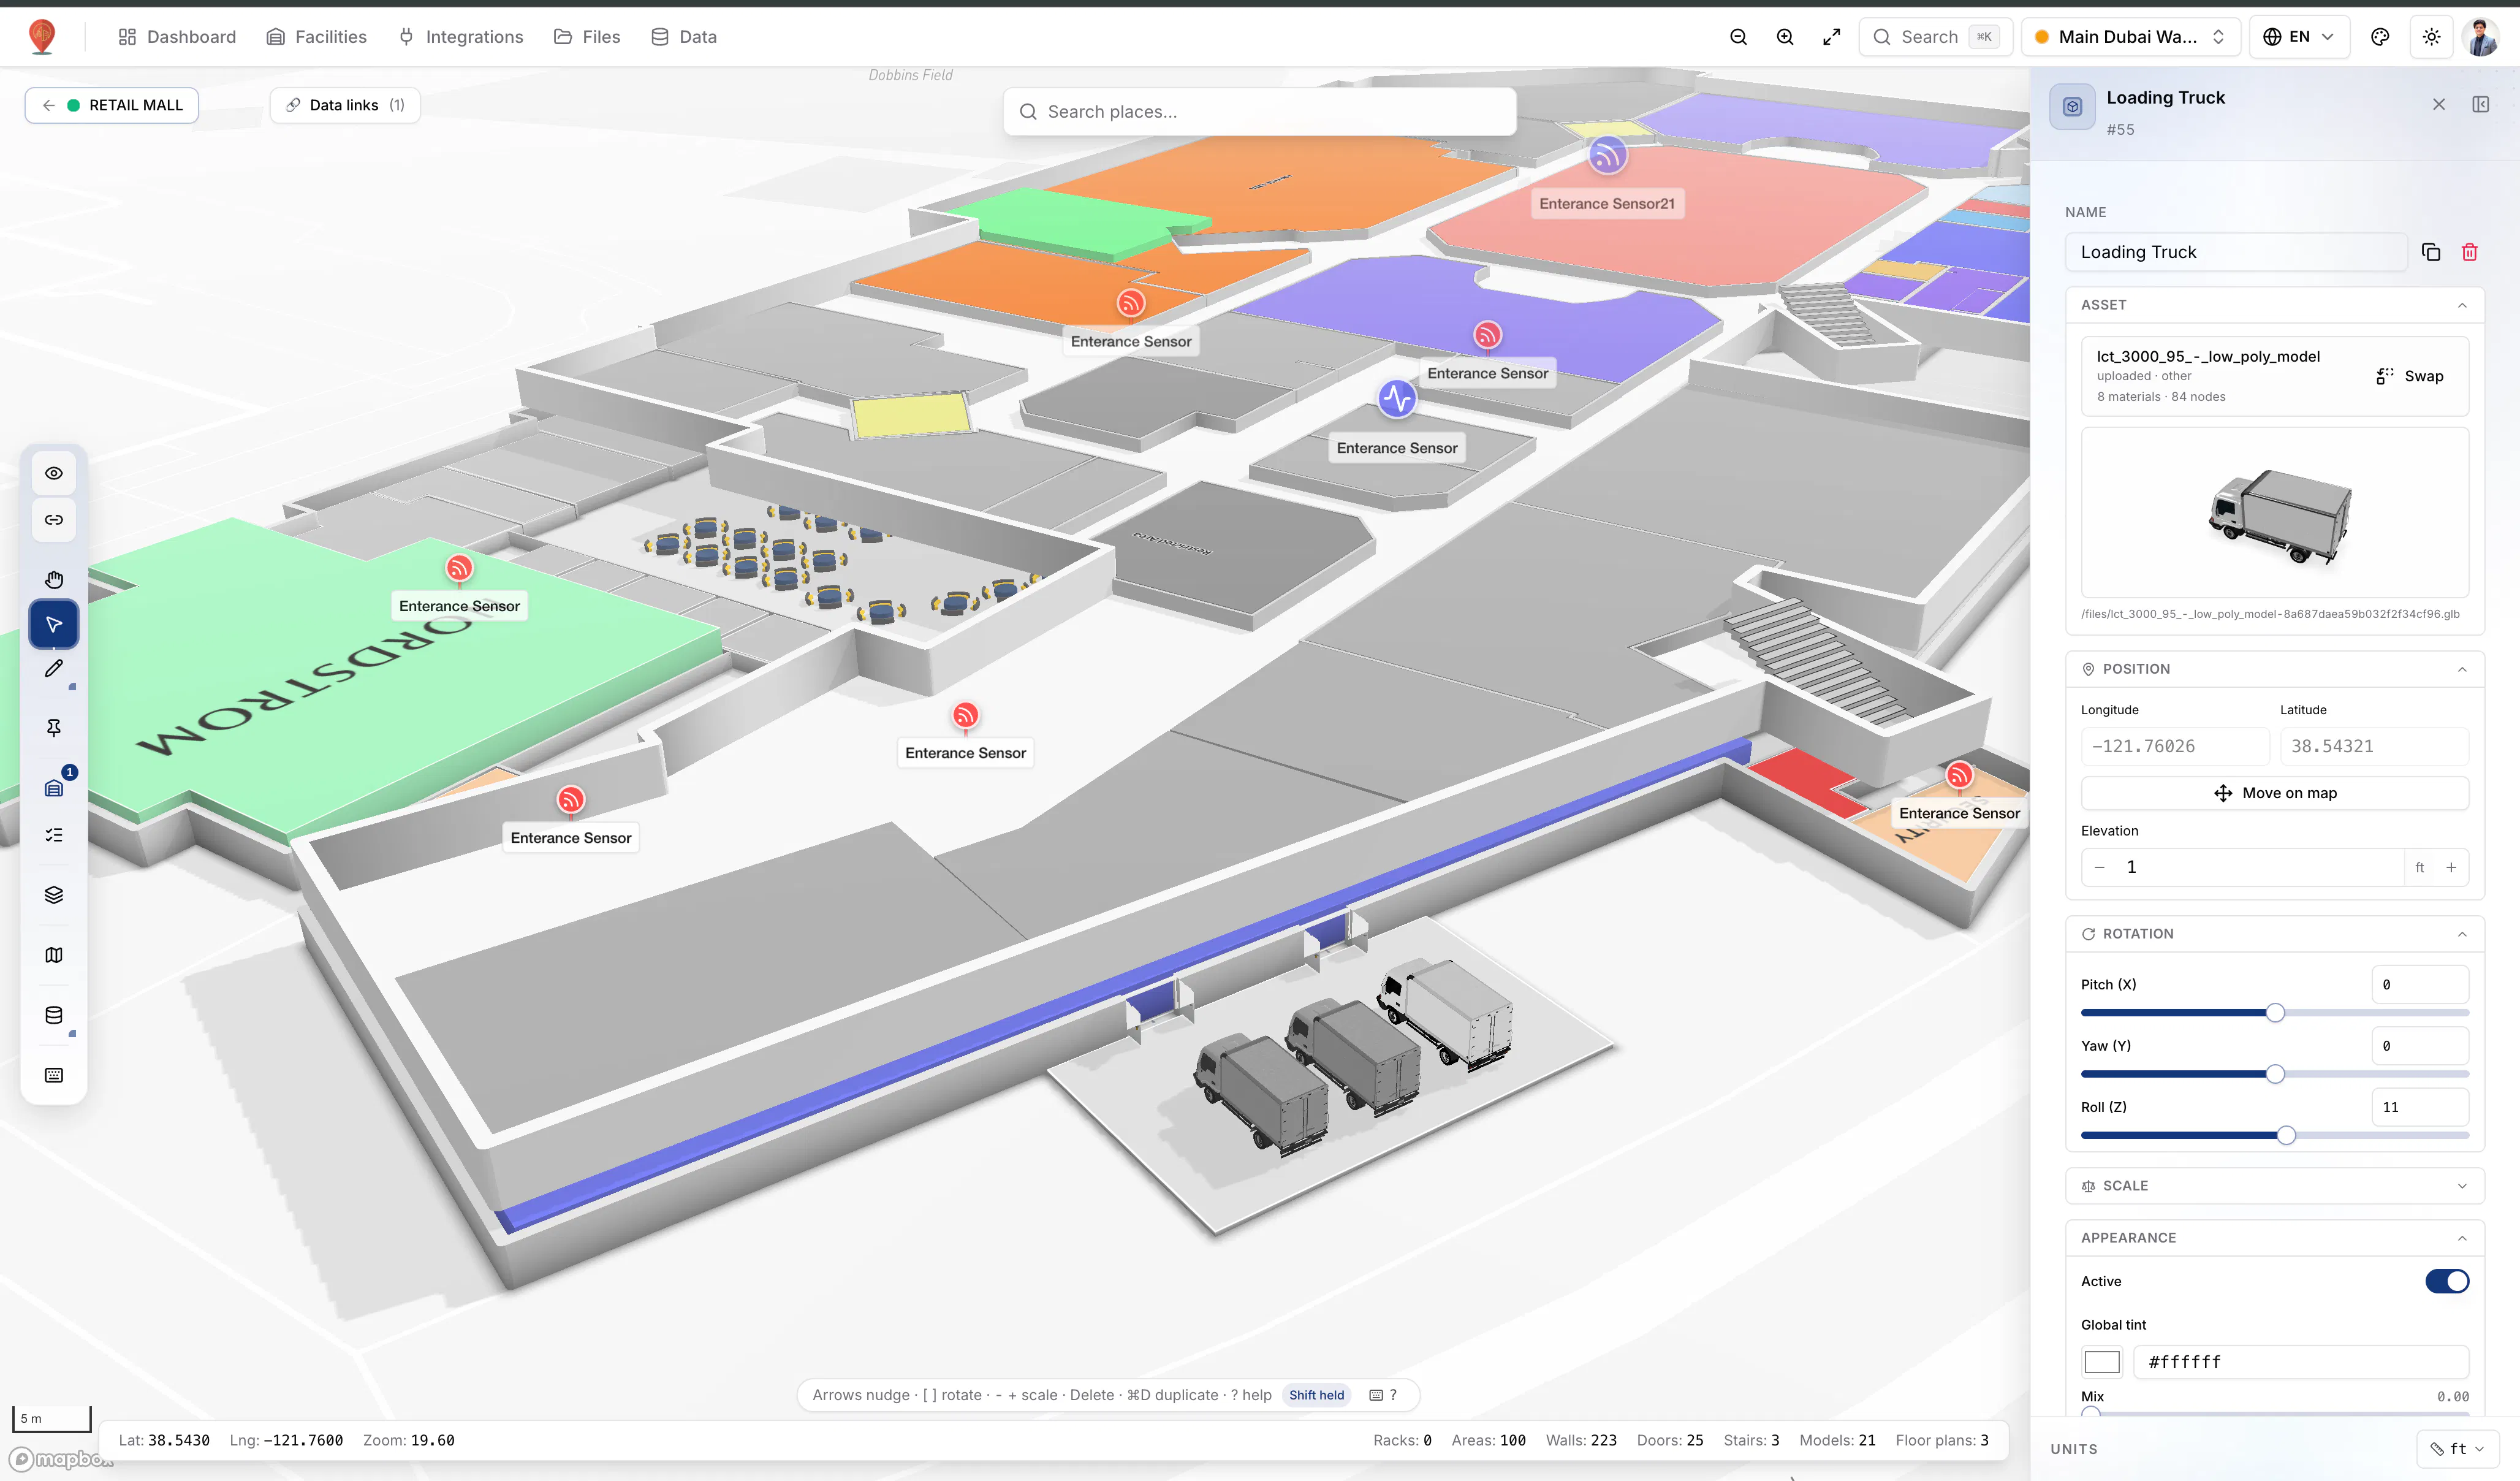Viewport: 2520px width, 1481px height.
Task: Toggle the Active appearance switch
Action: coord(2447,1281)
